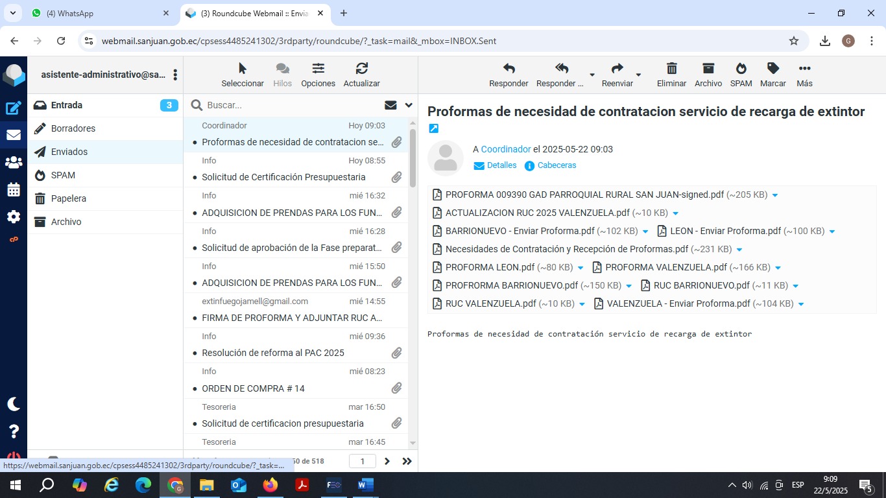The image size is (886, 498).
Task: Click in the Buscar search field
Action: 292,105
